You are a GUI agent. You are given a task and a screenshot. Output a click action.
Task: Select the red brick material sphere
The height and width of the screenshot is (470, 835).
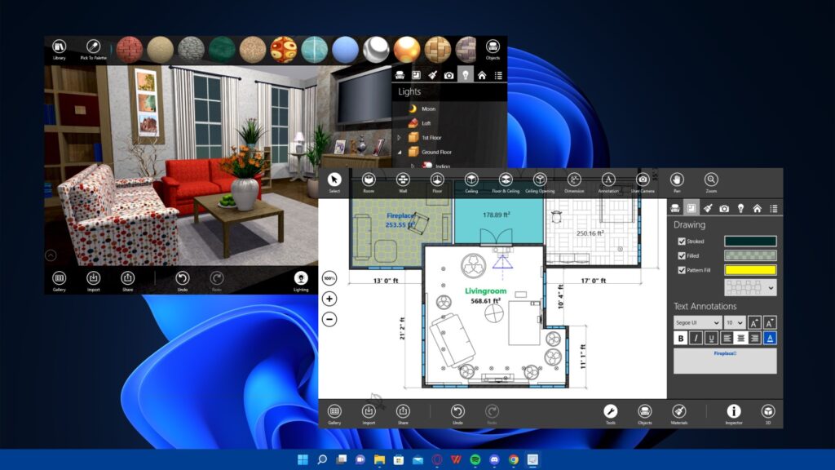tap(130, 50)
